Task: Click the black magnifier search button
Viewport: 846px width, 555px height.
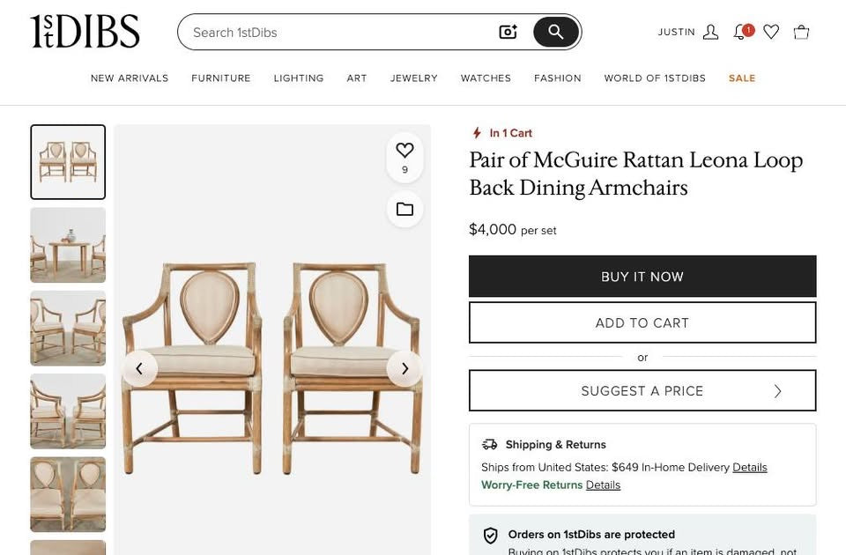Action: point(556,32)
